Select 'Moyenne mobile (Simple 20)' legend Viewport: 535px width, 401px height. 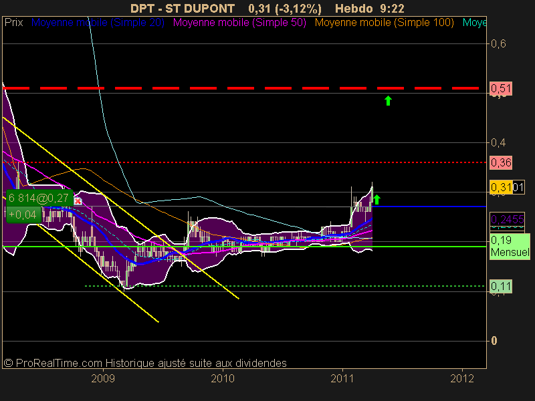[98, 23]
